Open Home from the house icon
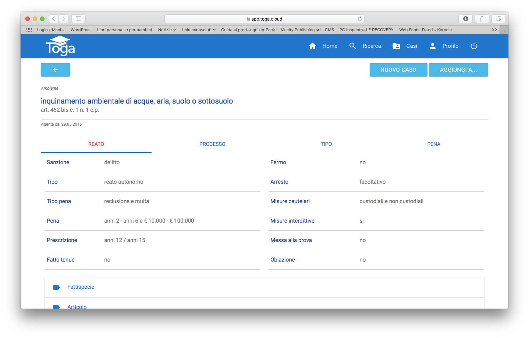The width and height of the screenshot is (529, 338). (312, 46)
